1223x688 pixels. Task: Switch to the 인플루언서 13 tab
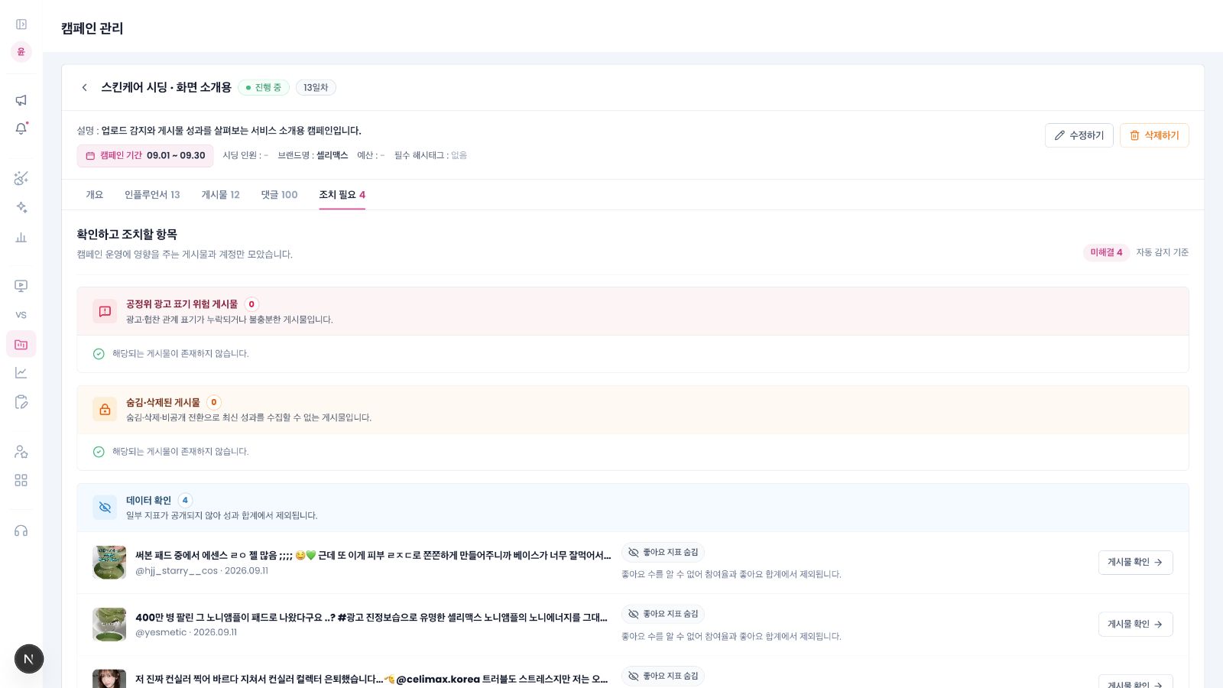[x=152, y=195]
